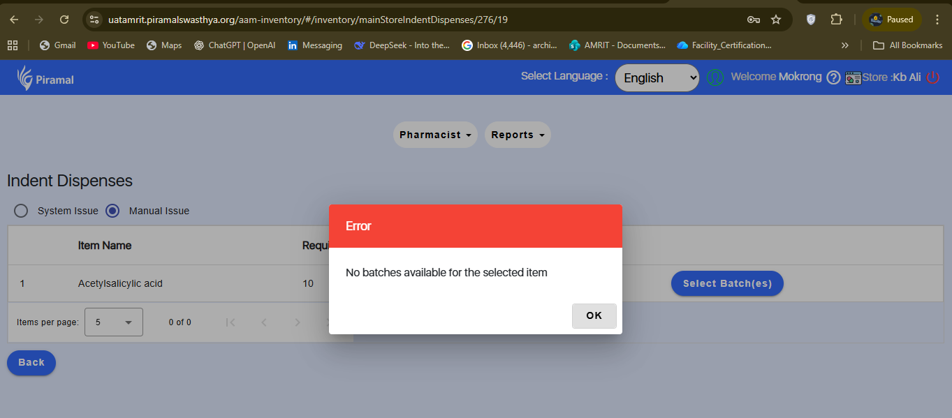Image resolution: width=952 pixels, height=418 pixels.
Task: Click the Back button
Action: click(x=31, y=363)
